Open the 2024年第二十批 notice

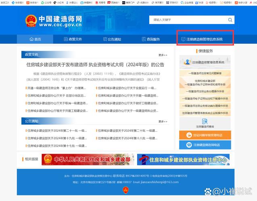click(127, 131)
